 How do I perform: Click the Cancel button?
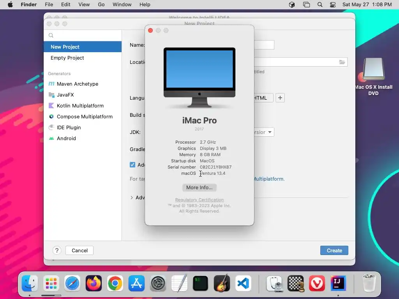click(79, 250)
